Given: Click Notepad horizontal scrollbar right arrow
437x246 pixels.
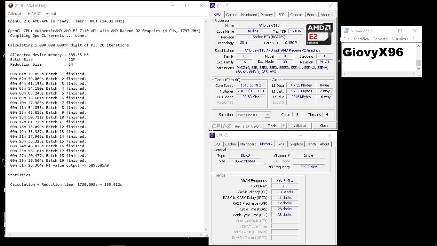Looking at the screenshot, I should 413,74.
